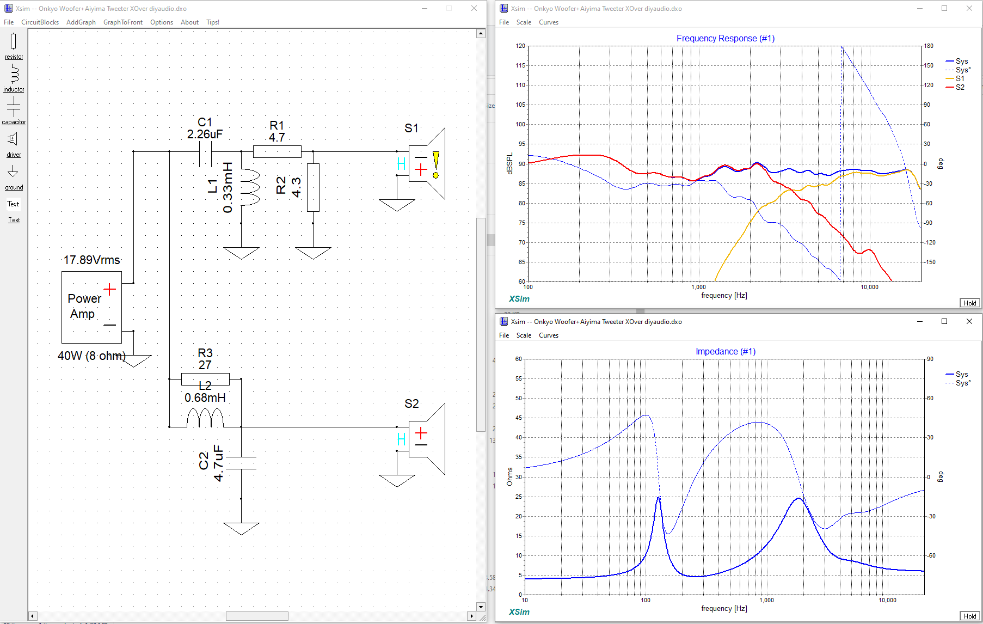Select capacitor C2 4.7uF in schematic
The height and width of the screenshot is (624, 983).
tap(241, 463)
